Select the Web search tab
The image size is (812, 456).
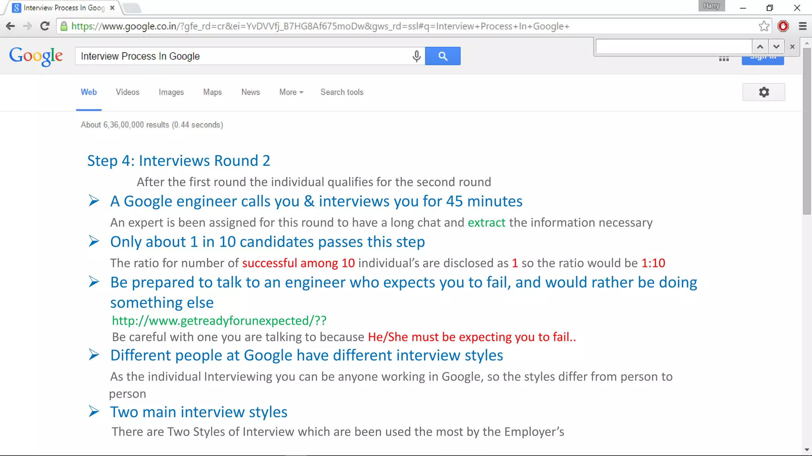[x=89, y=92]
